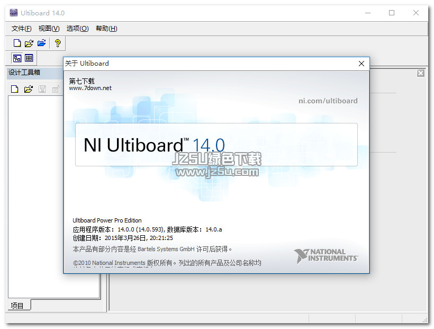The width and height of the screenshot is (434, 329).
Task: Click the 设计工具箱 panel header
Action: tap(35, 73)
